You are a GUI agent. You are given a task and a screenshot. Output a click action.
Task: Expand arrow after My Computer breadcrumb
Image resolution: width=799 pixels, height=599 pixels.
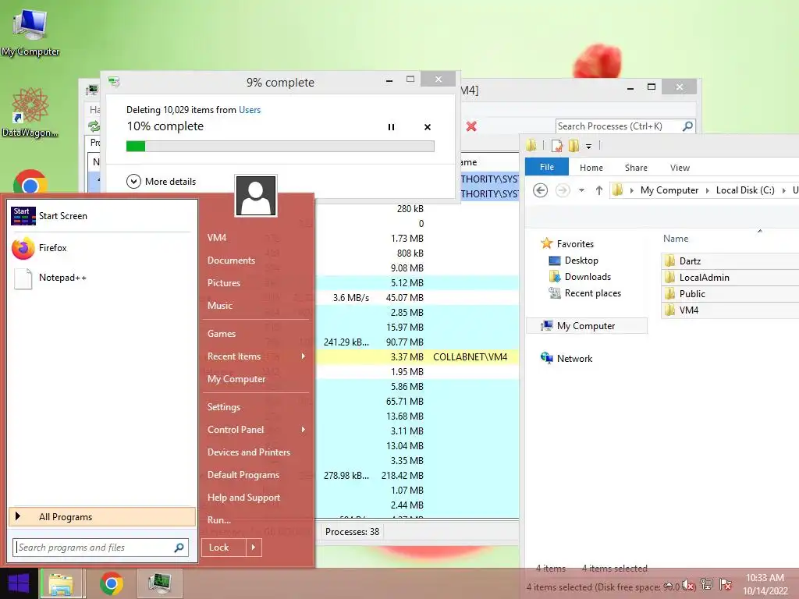coord(707,190)
